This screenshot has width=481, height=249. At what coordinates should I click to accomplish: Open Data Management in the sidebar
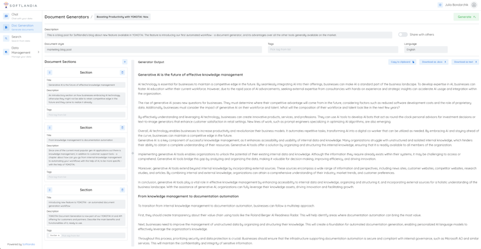[x=21, y=52]
